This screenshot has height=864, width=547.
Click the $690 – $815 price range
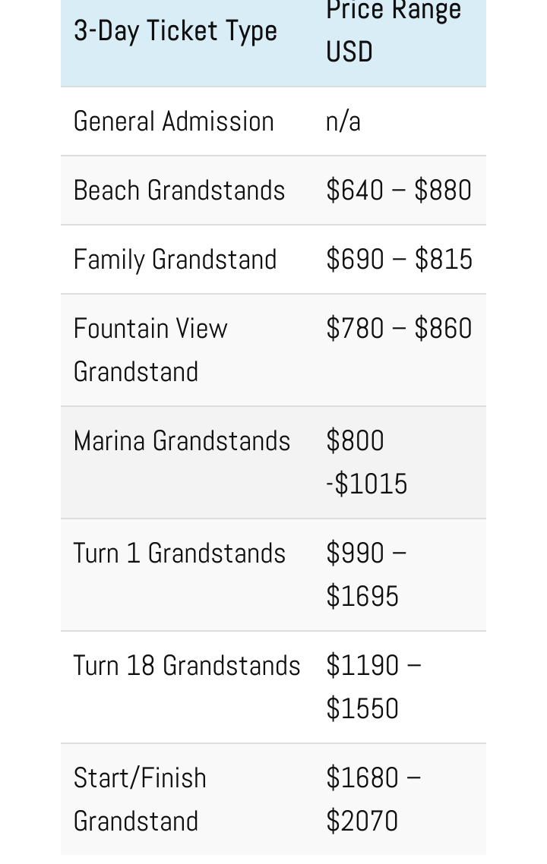tap(399, 260)
